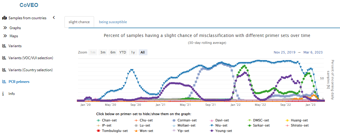Open the Graphs submenu item
This screenshot has height=137, width=340.
[x=15, y=28]
